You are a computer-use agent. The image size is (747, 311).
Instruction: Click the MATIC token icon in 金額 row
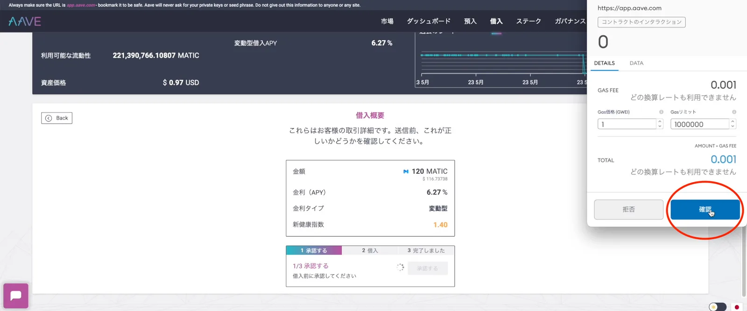(406, 171)
